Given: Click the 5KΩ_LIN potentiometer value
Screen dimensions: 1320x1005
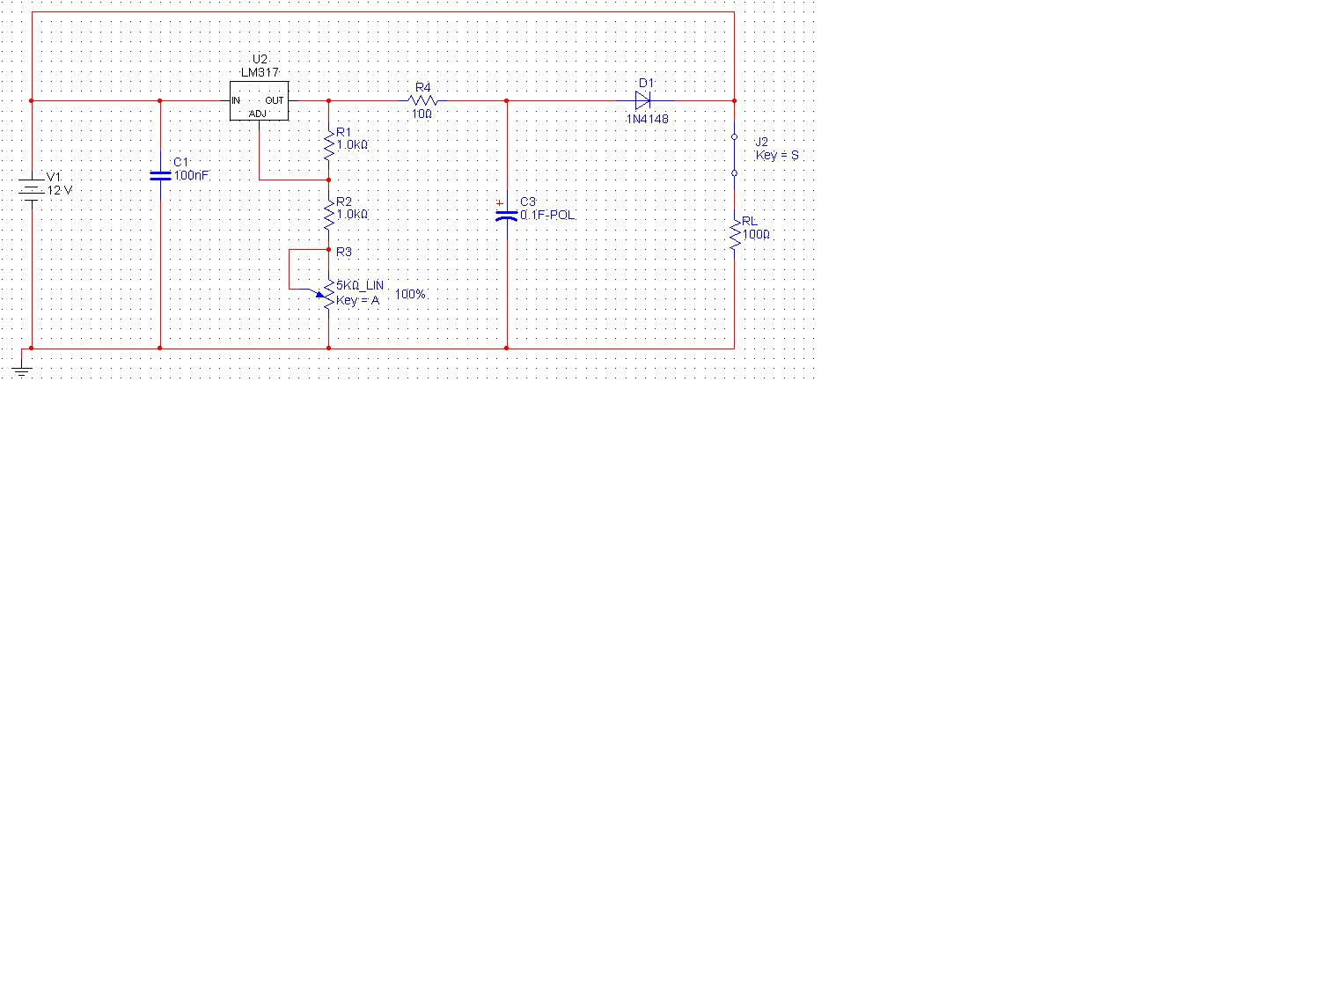Looking at the screenshot, I should click(360, 286).
